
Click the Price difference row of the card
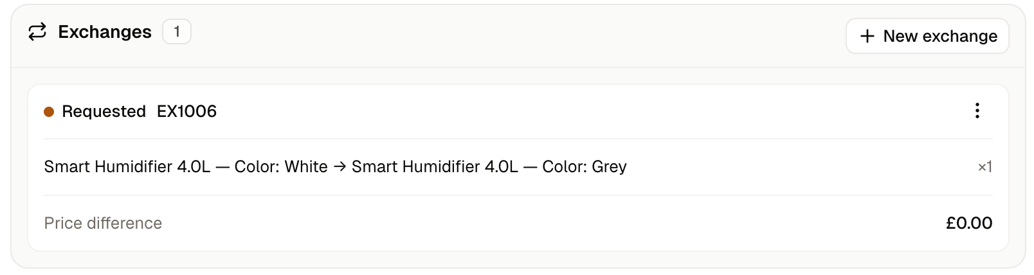518,223
